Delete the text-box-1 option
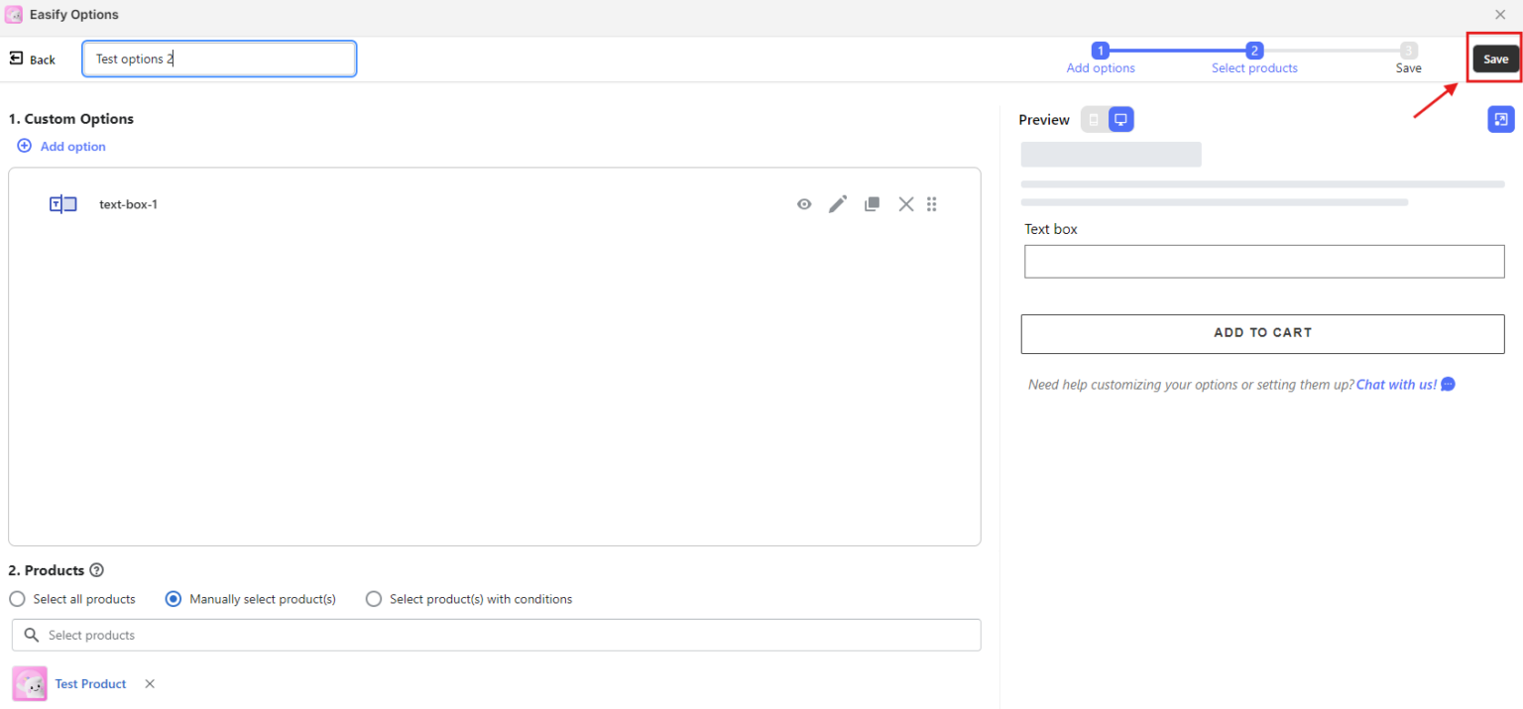The height and width of the screenshot is (709, 1523). [905, 203]
